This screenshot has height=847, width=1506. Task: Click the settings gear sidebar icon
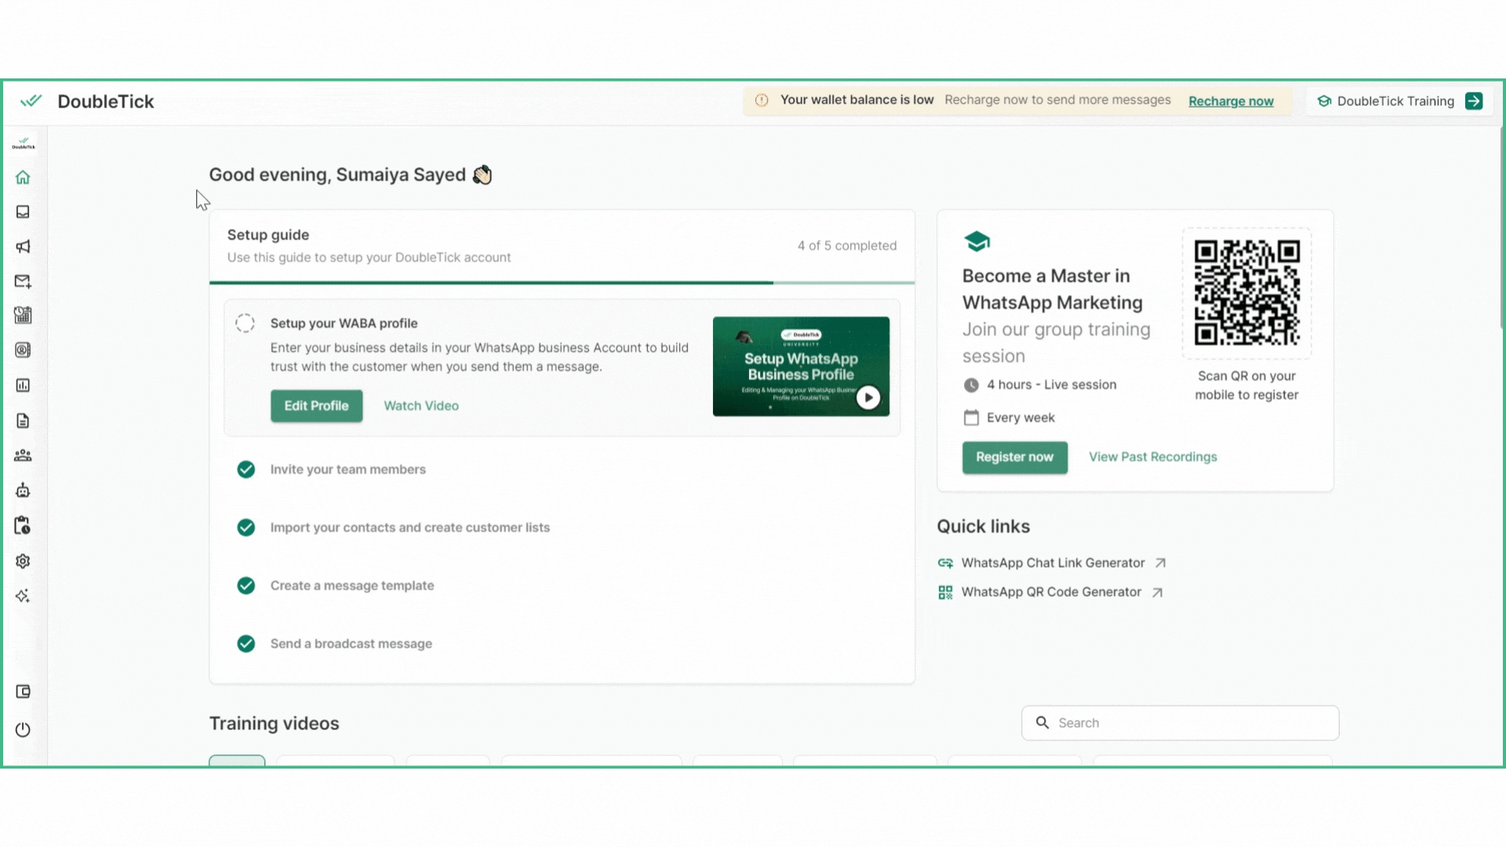pyautogui.click(x=23, y=561)
